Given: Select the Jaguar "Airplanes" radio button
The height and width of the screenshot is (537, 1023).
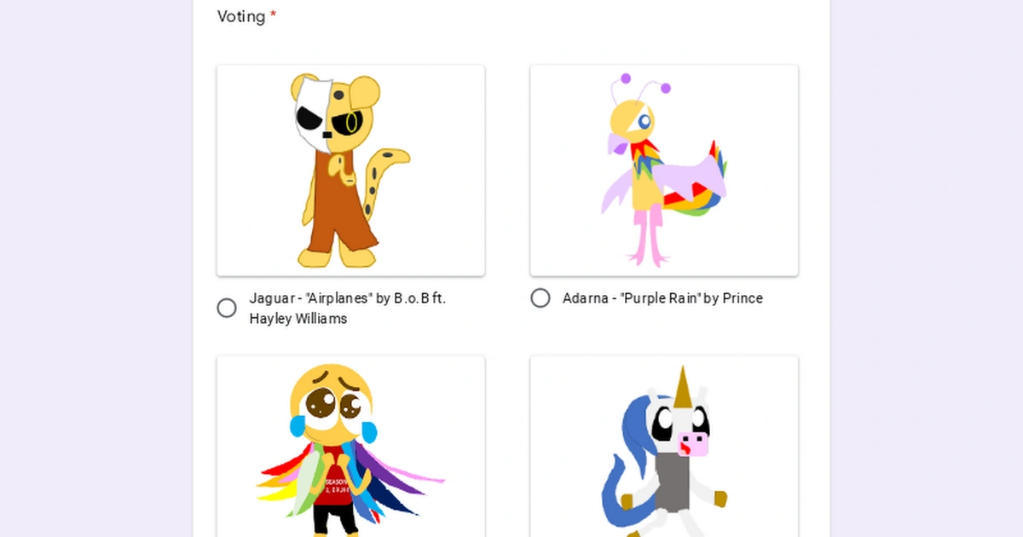Looking at the screenshot, I should coord(227,309).
